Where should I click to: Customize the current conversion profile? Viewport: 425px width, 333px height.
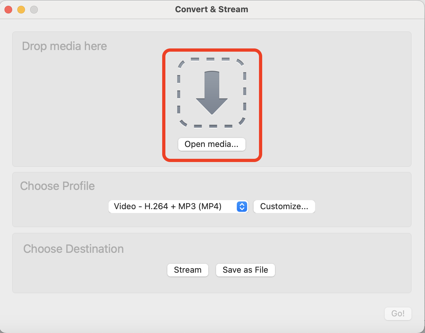click(x=284, y=207)
